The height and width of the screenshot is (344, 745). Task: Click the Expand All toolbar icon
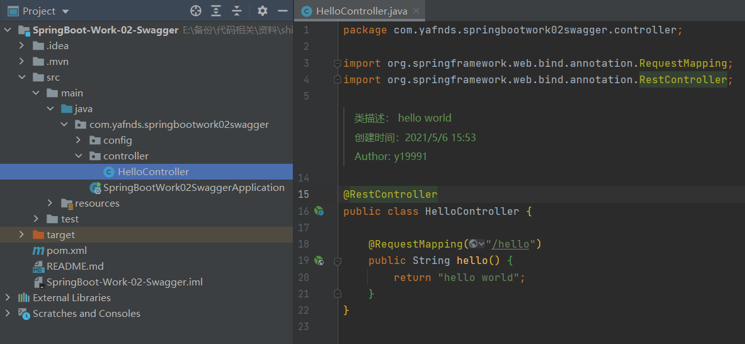(x=216, y=11)
